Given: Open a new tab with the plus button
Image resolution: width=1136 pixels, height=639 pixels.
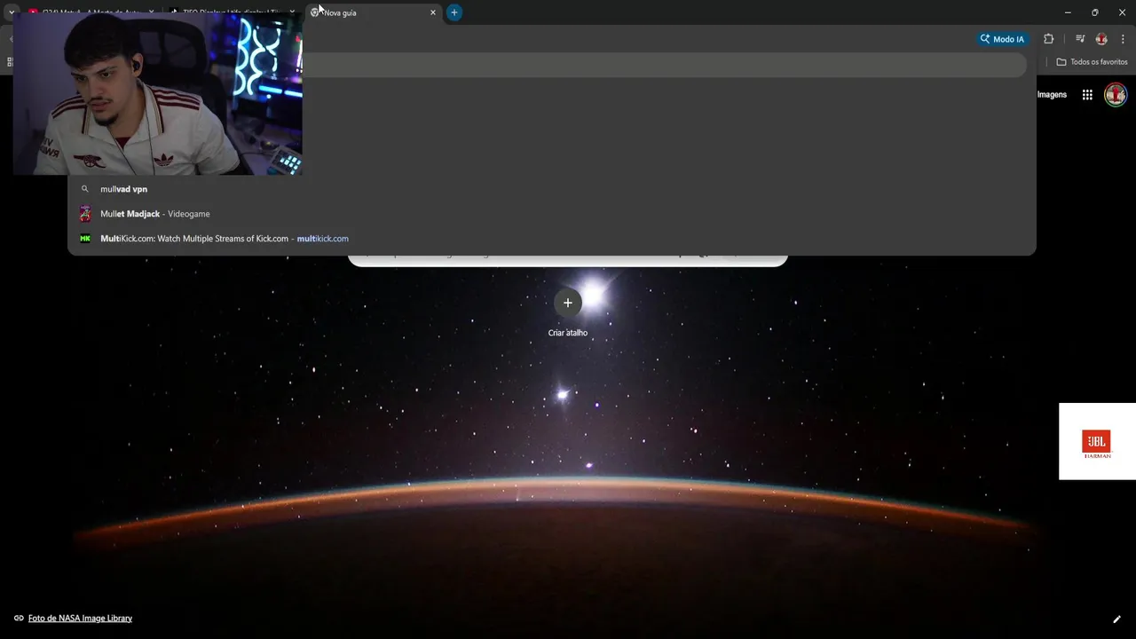Looking at the screenshot, I should (454, 12).
